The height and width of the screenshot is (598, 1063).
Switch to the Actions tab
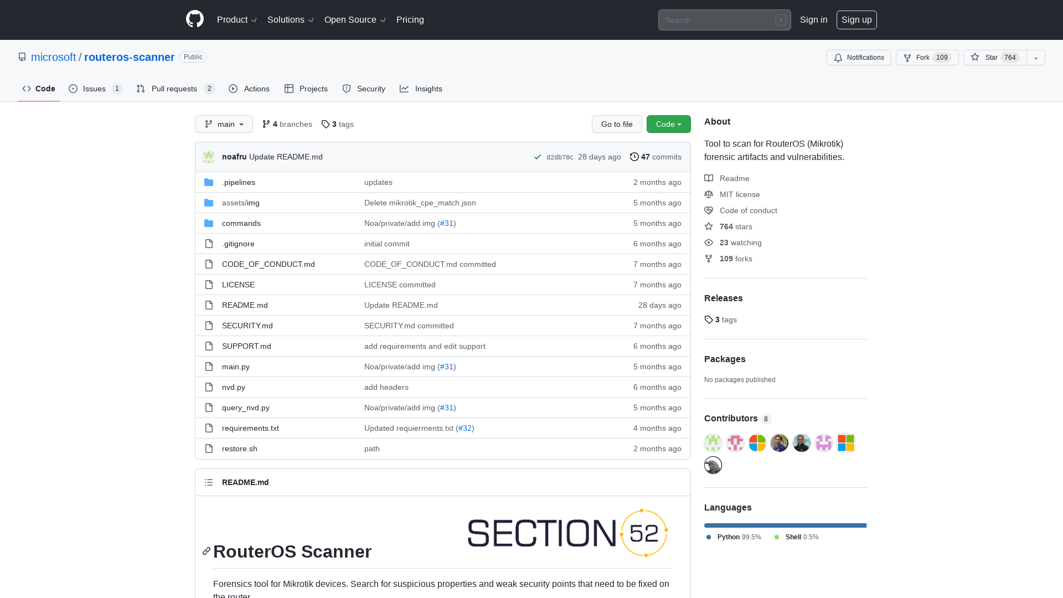click(249, 89)
